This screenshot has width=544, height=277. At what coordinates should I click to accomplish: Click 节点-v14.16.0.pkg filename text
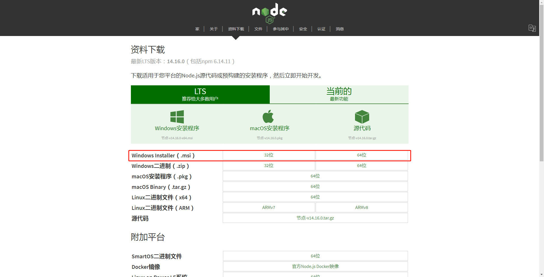tap(270, 138)
